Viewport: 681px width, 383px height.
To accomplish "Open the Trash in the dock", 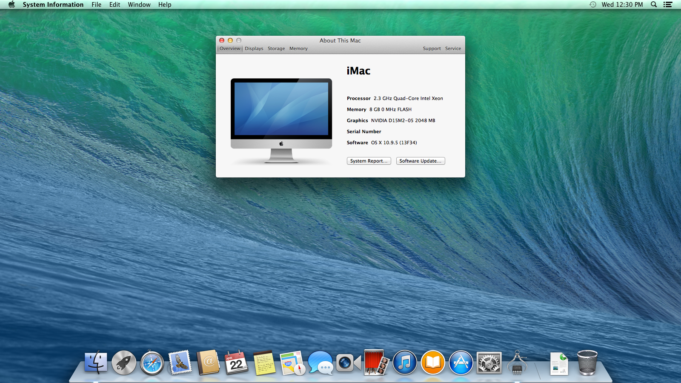I will [x=587, y=363].
